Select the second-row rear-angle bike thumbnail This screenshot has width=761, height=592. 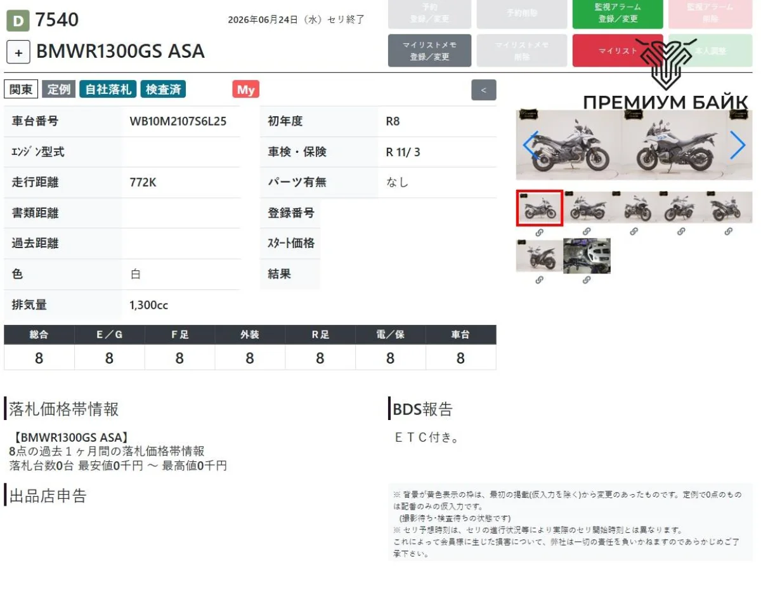539,256
